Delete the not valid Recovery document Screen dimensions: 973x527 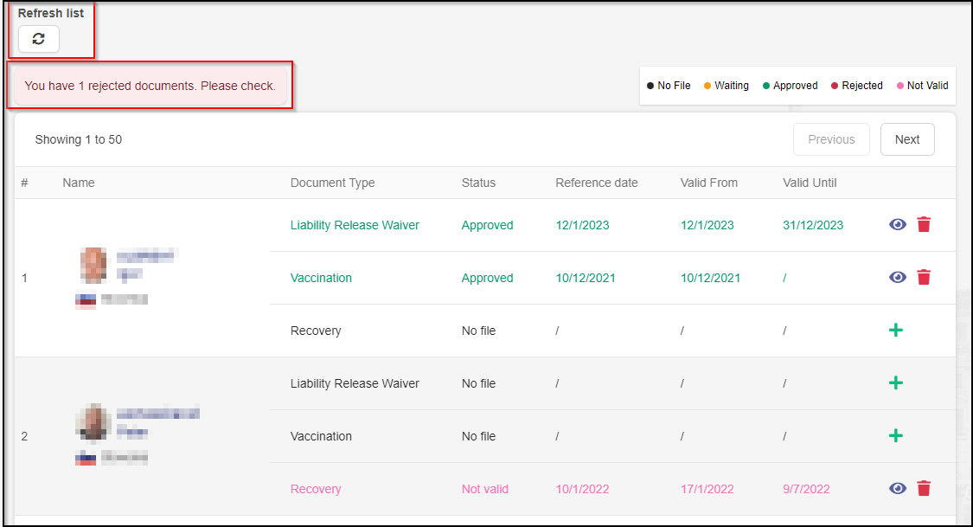click(x=924, y=489)
